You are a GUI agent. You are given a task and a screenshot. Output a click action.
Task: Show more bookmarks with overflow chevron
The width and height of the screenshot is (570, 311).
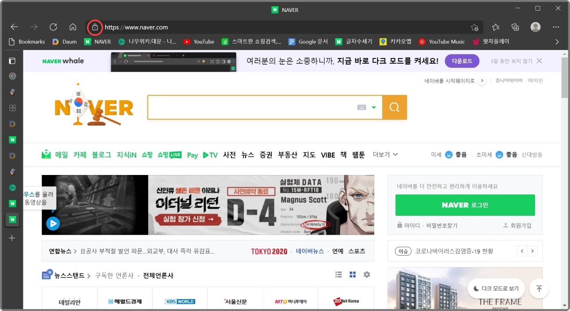point(557,42)
